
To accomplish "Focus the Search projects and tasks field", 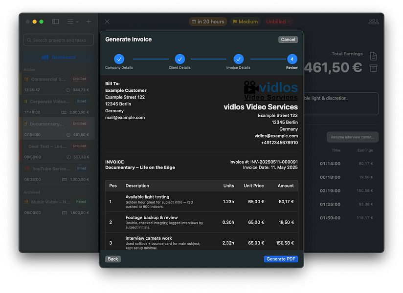I will coord(59,40).
